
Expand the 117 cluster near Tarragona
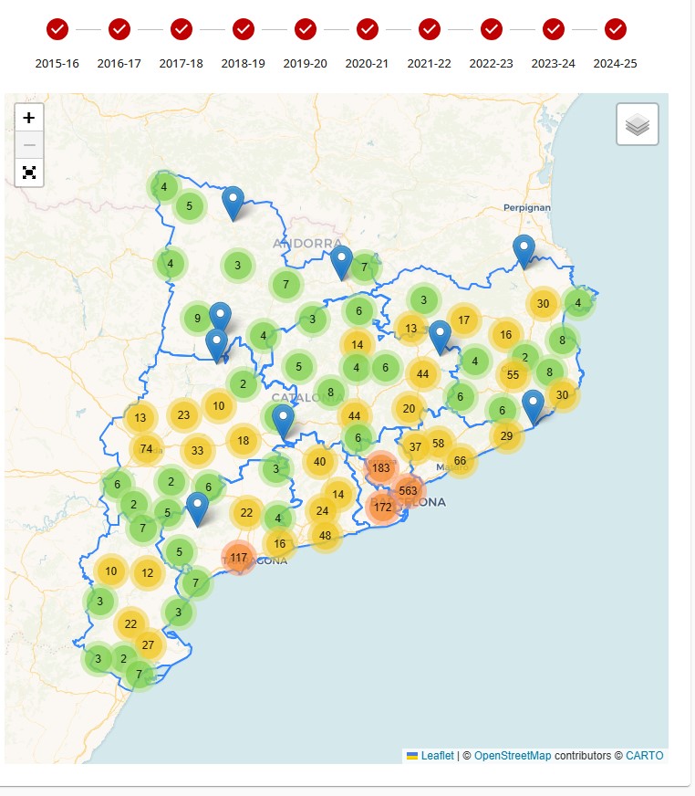pos(239,557)
